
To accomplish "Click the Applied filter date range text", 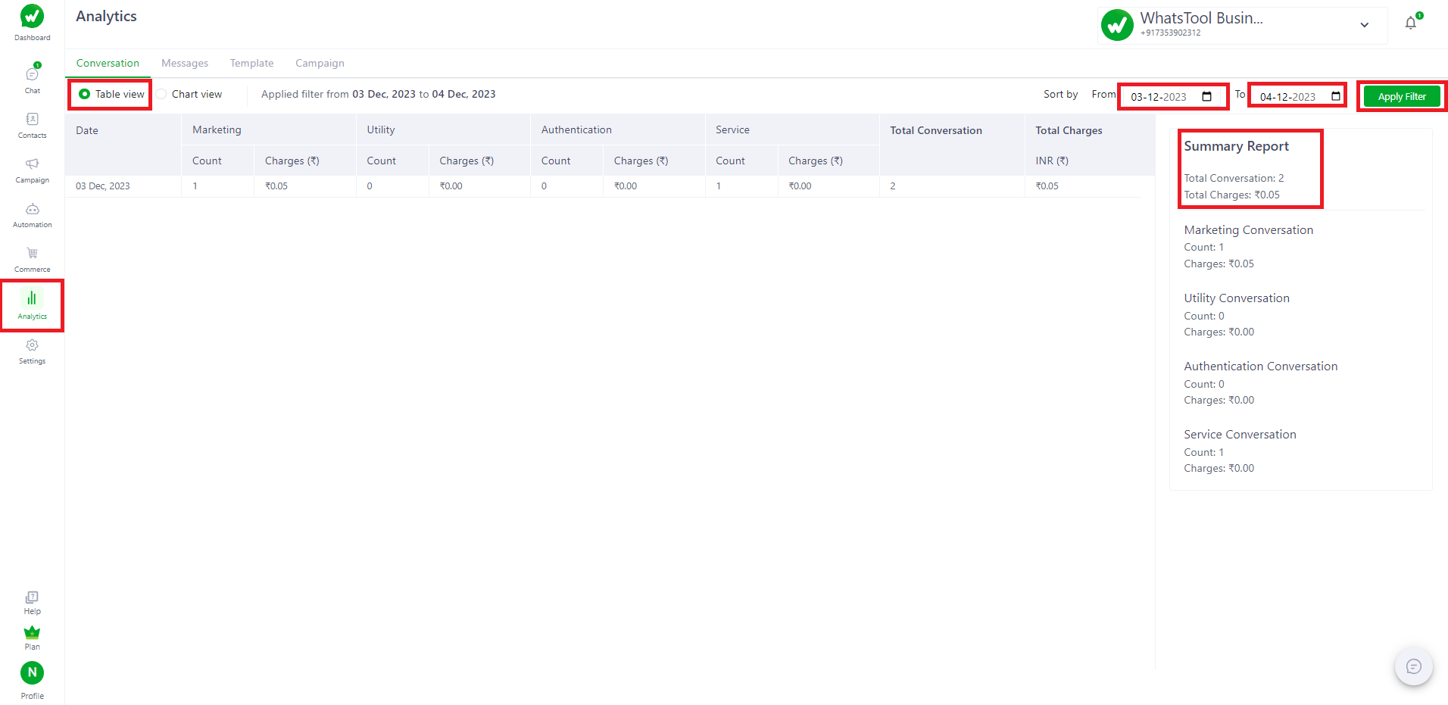I will coord(378,94).
